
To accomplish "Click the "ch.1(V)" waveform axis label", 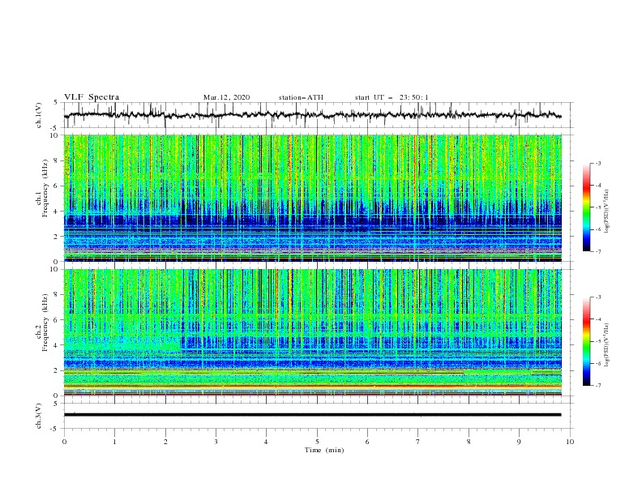I will tap(39, 115).
